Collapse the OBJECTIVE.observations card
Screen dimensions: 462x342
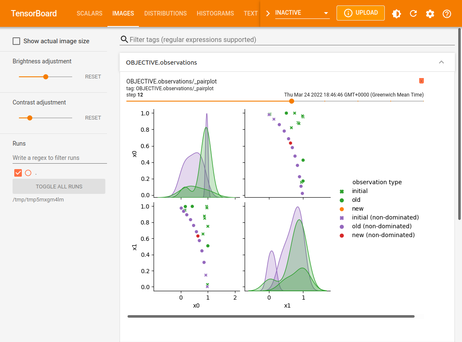[441, 62]
